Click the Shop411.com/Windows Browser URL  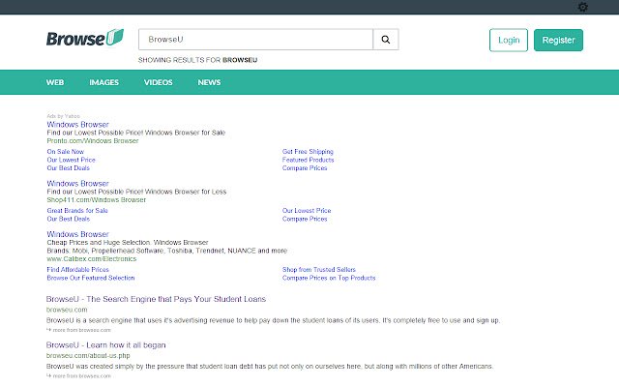coord(97,200)
